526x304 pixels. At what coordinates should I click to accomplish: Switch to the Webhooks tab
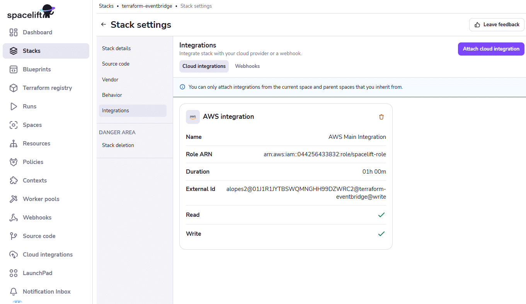coord(247,66)
